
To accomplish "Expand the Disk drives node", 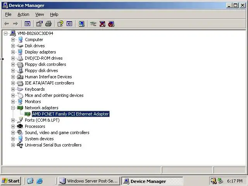I will 13,46.
